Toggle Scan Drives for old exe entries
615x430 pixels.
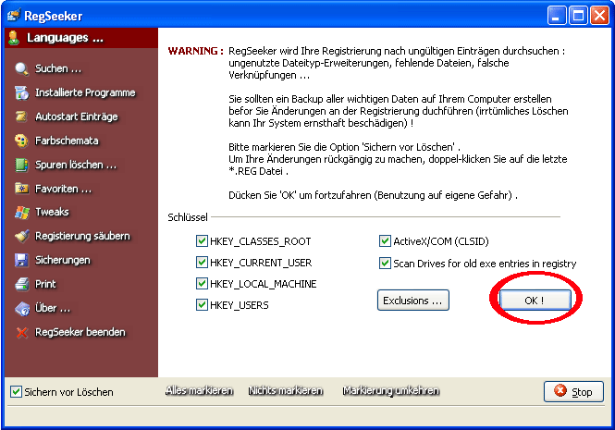tap(385, 263)
